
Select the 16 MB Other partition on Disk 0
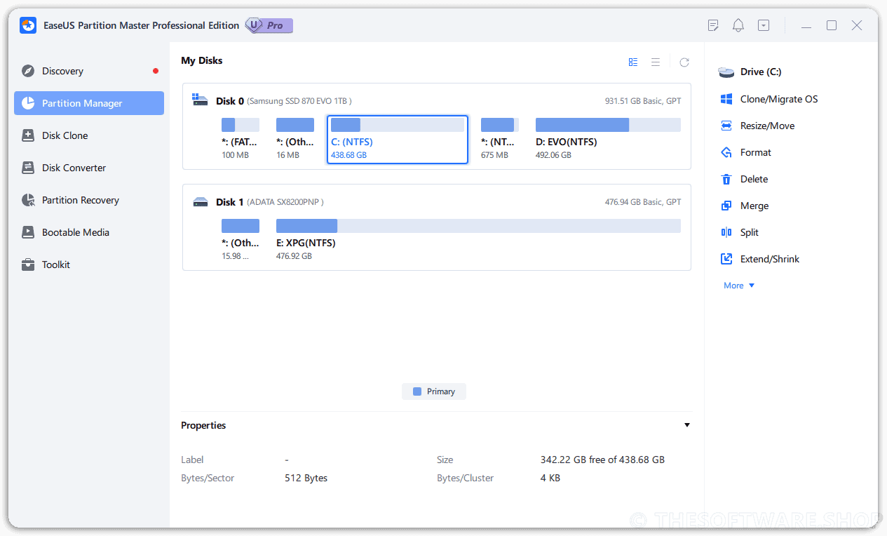pos(295,139)
